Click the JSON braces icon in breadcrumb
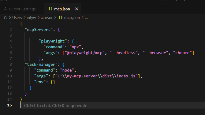This screenshot has width=205, height=115. point(61,18)
